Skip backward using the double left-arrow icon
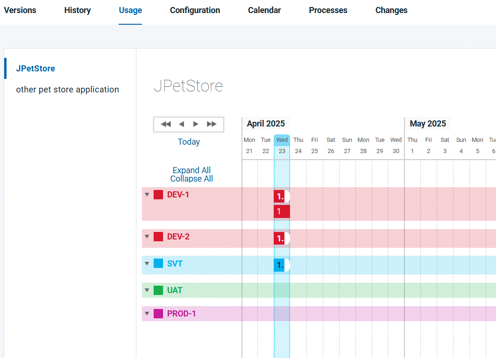 [x=166, y=124]
